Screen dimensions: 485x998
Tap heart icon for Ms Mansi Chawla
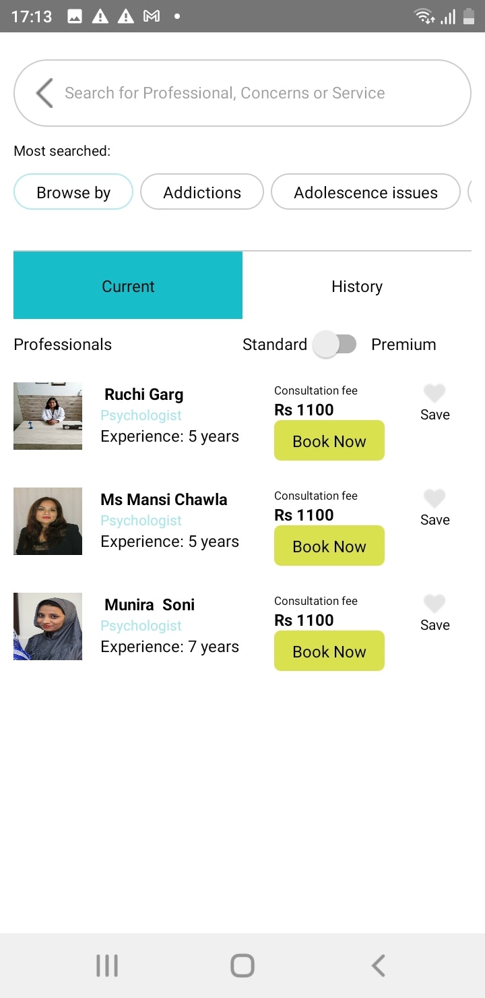(x=434, y=498)
